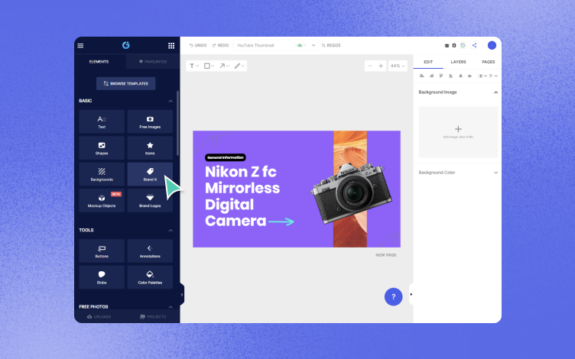Collapse the Tools section
This screenshot has height=359, width=575.
(171, 231)
